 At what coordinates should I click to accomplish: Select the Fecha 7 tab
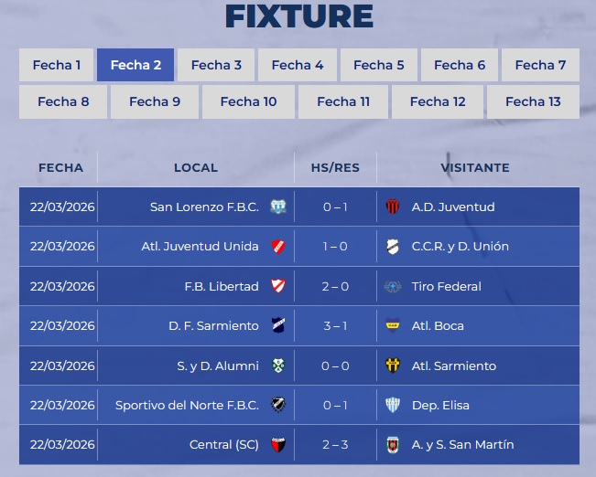point(540,65)
